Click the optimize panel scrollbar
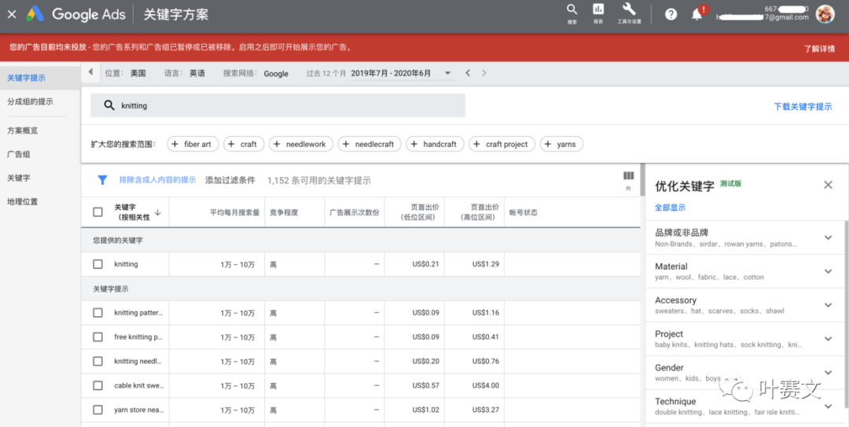Image resolution: width=849 pixels, height=427 pixels. 847,315
